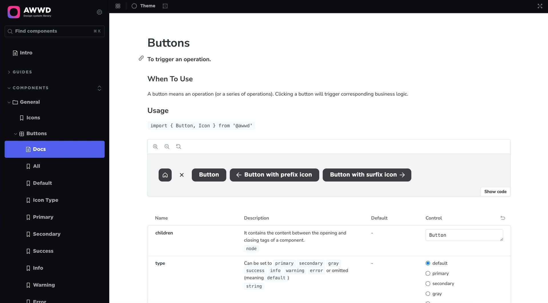Toggle grid view in top toolbar
This screenshot has height=303, width=548.
click(118, 6)
